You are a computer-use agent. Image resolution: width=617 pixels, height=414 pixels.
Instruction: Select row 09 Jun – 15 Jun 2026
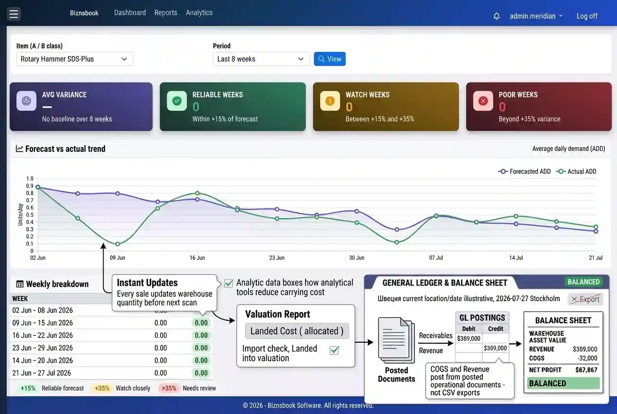click(x=111, y=323)
